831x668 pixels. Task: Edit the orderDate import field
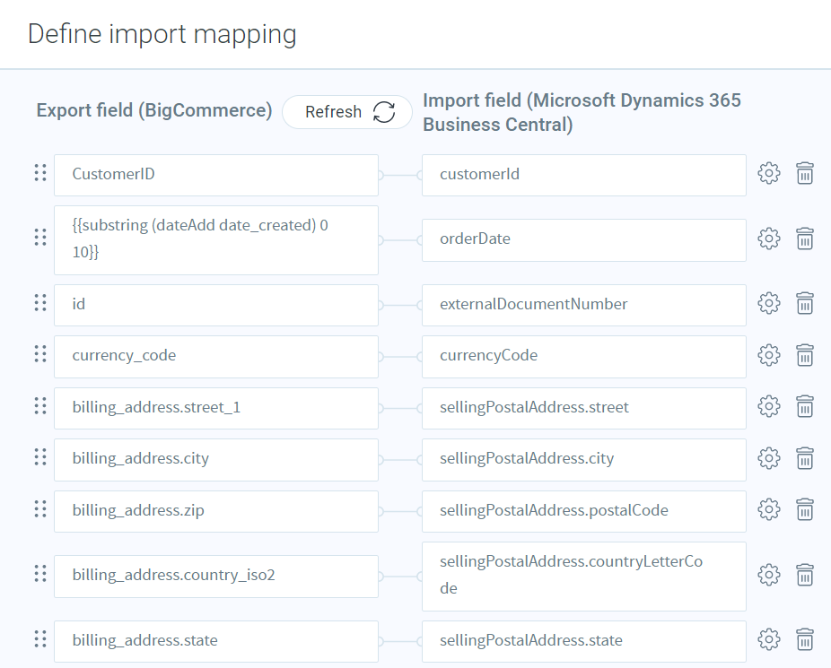pos(584,240)
